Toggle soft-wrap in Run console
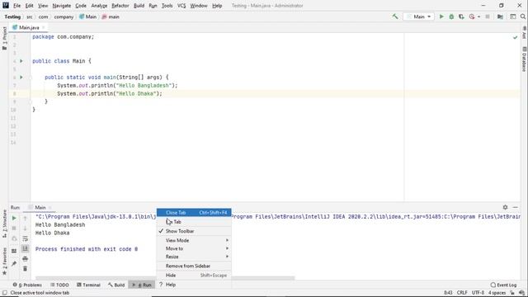Screen dimensions: 528x297 tap(26, 238)
